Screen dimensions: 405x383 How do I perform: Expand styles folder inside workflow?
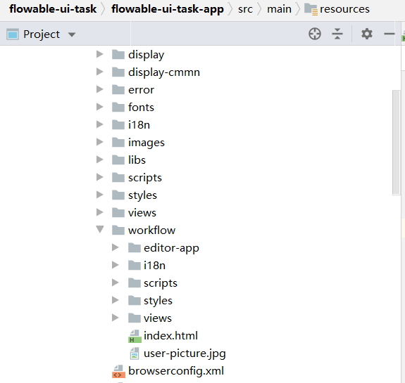[116, 300]
